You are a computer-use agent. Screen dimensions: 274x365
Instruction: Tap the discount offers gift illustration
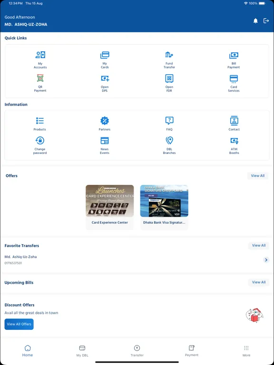254,315
